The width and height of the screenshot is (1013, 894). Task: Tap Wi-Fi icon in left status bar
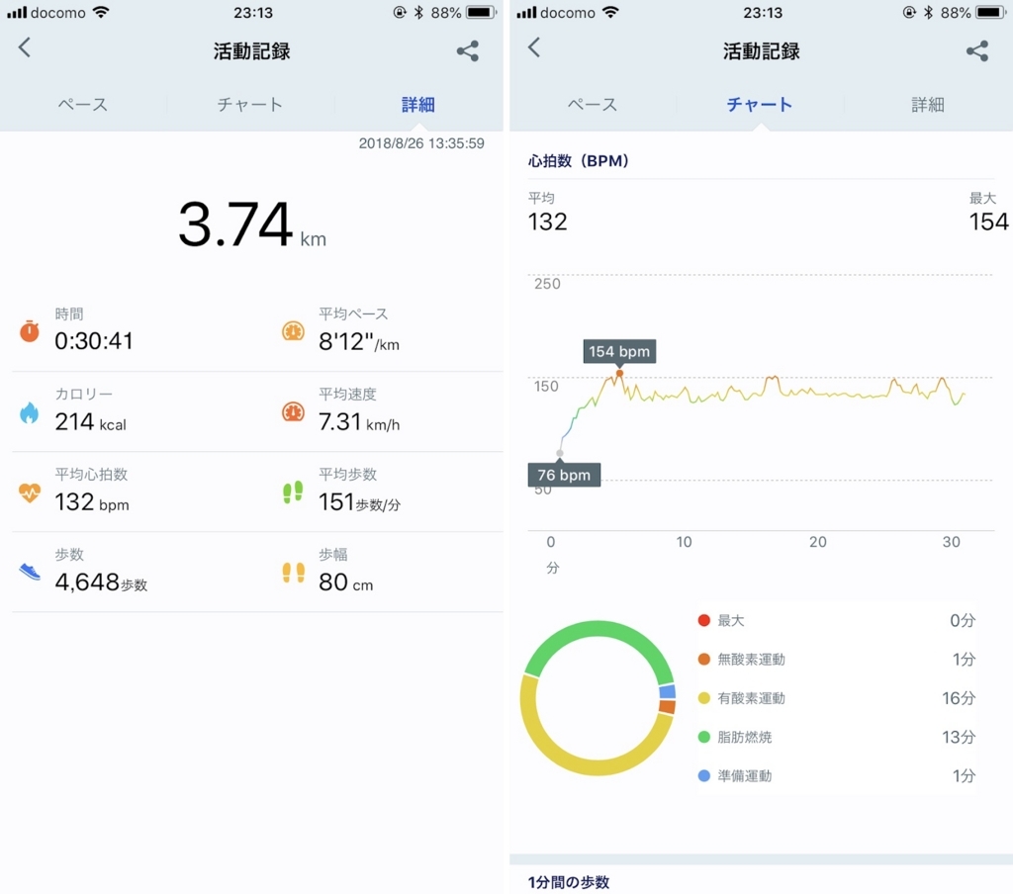(101, 12)
